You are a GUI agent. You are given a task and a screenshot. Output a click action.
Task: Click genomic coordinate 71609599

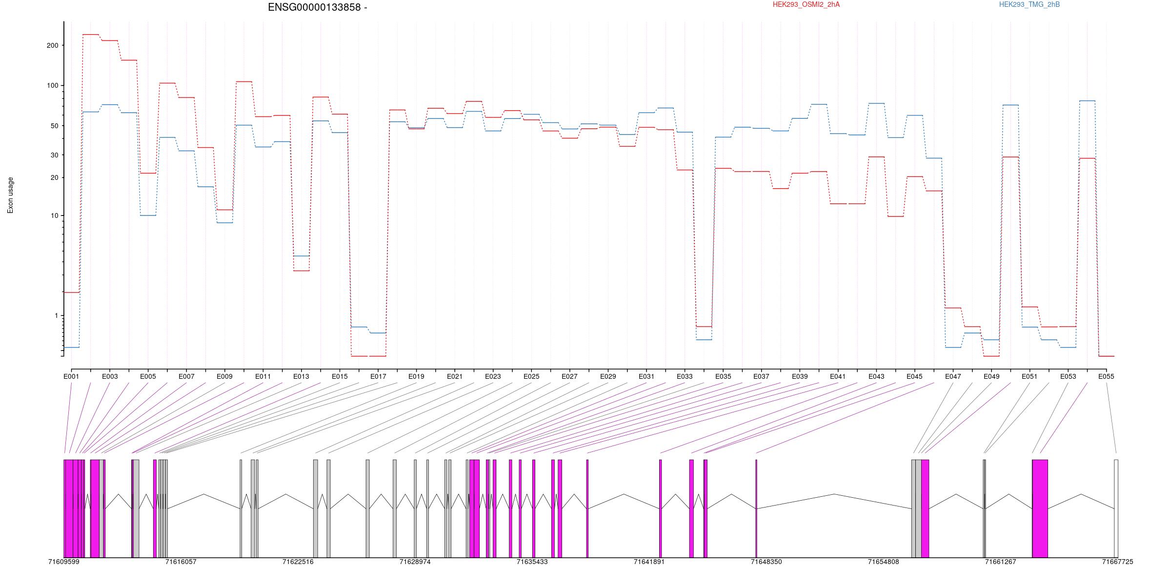pos(64,562)
